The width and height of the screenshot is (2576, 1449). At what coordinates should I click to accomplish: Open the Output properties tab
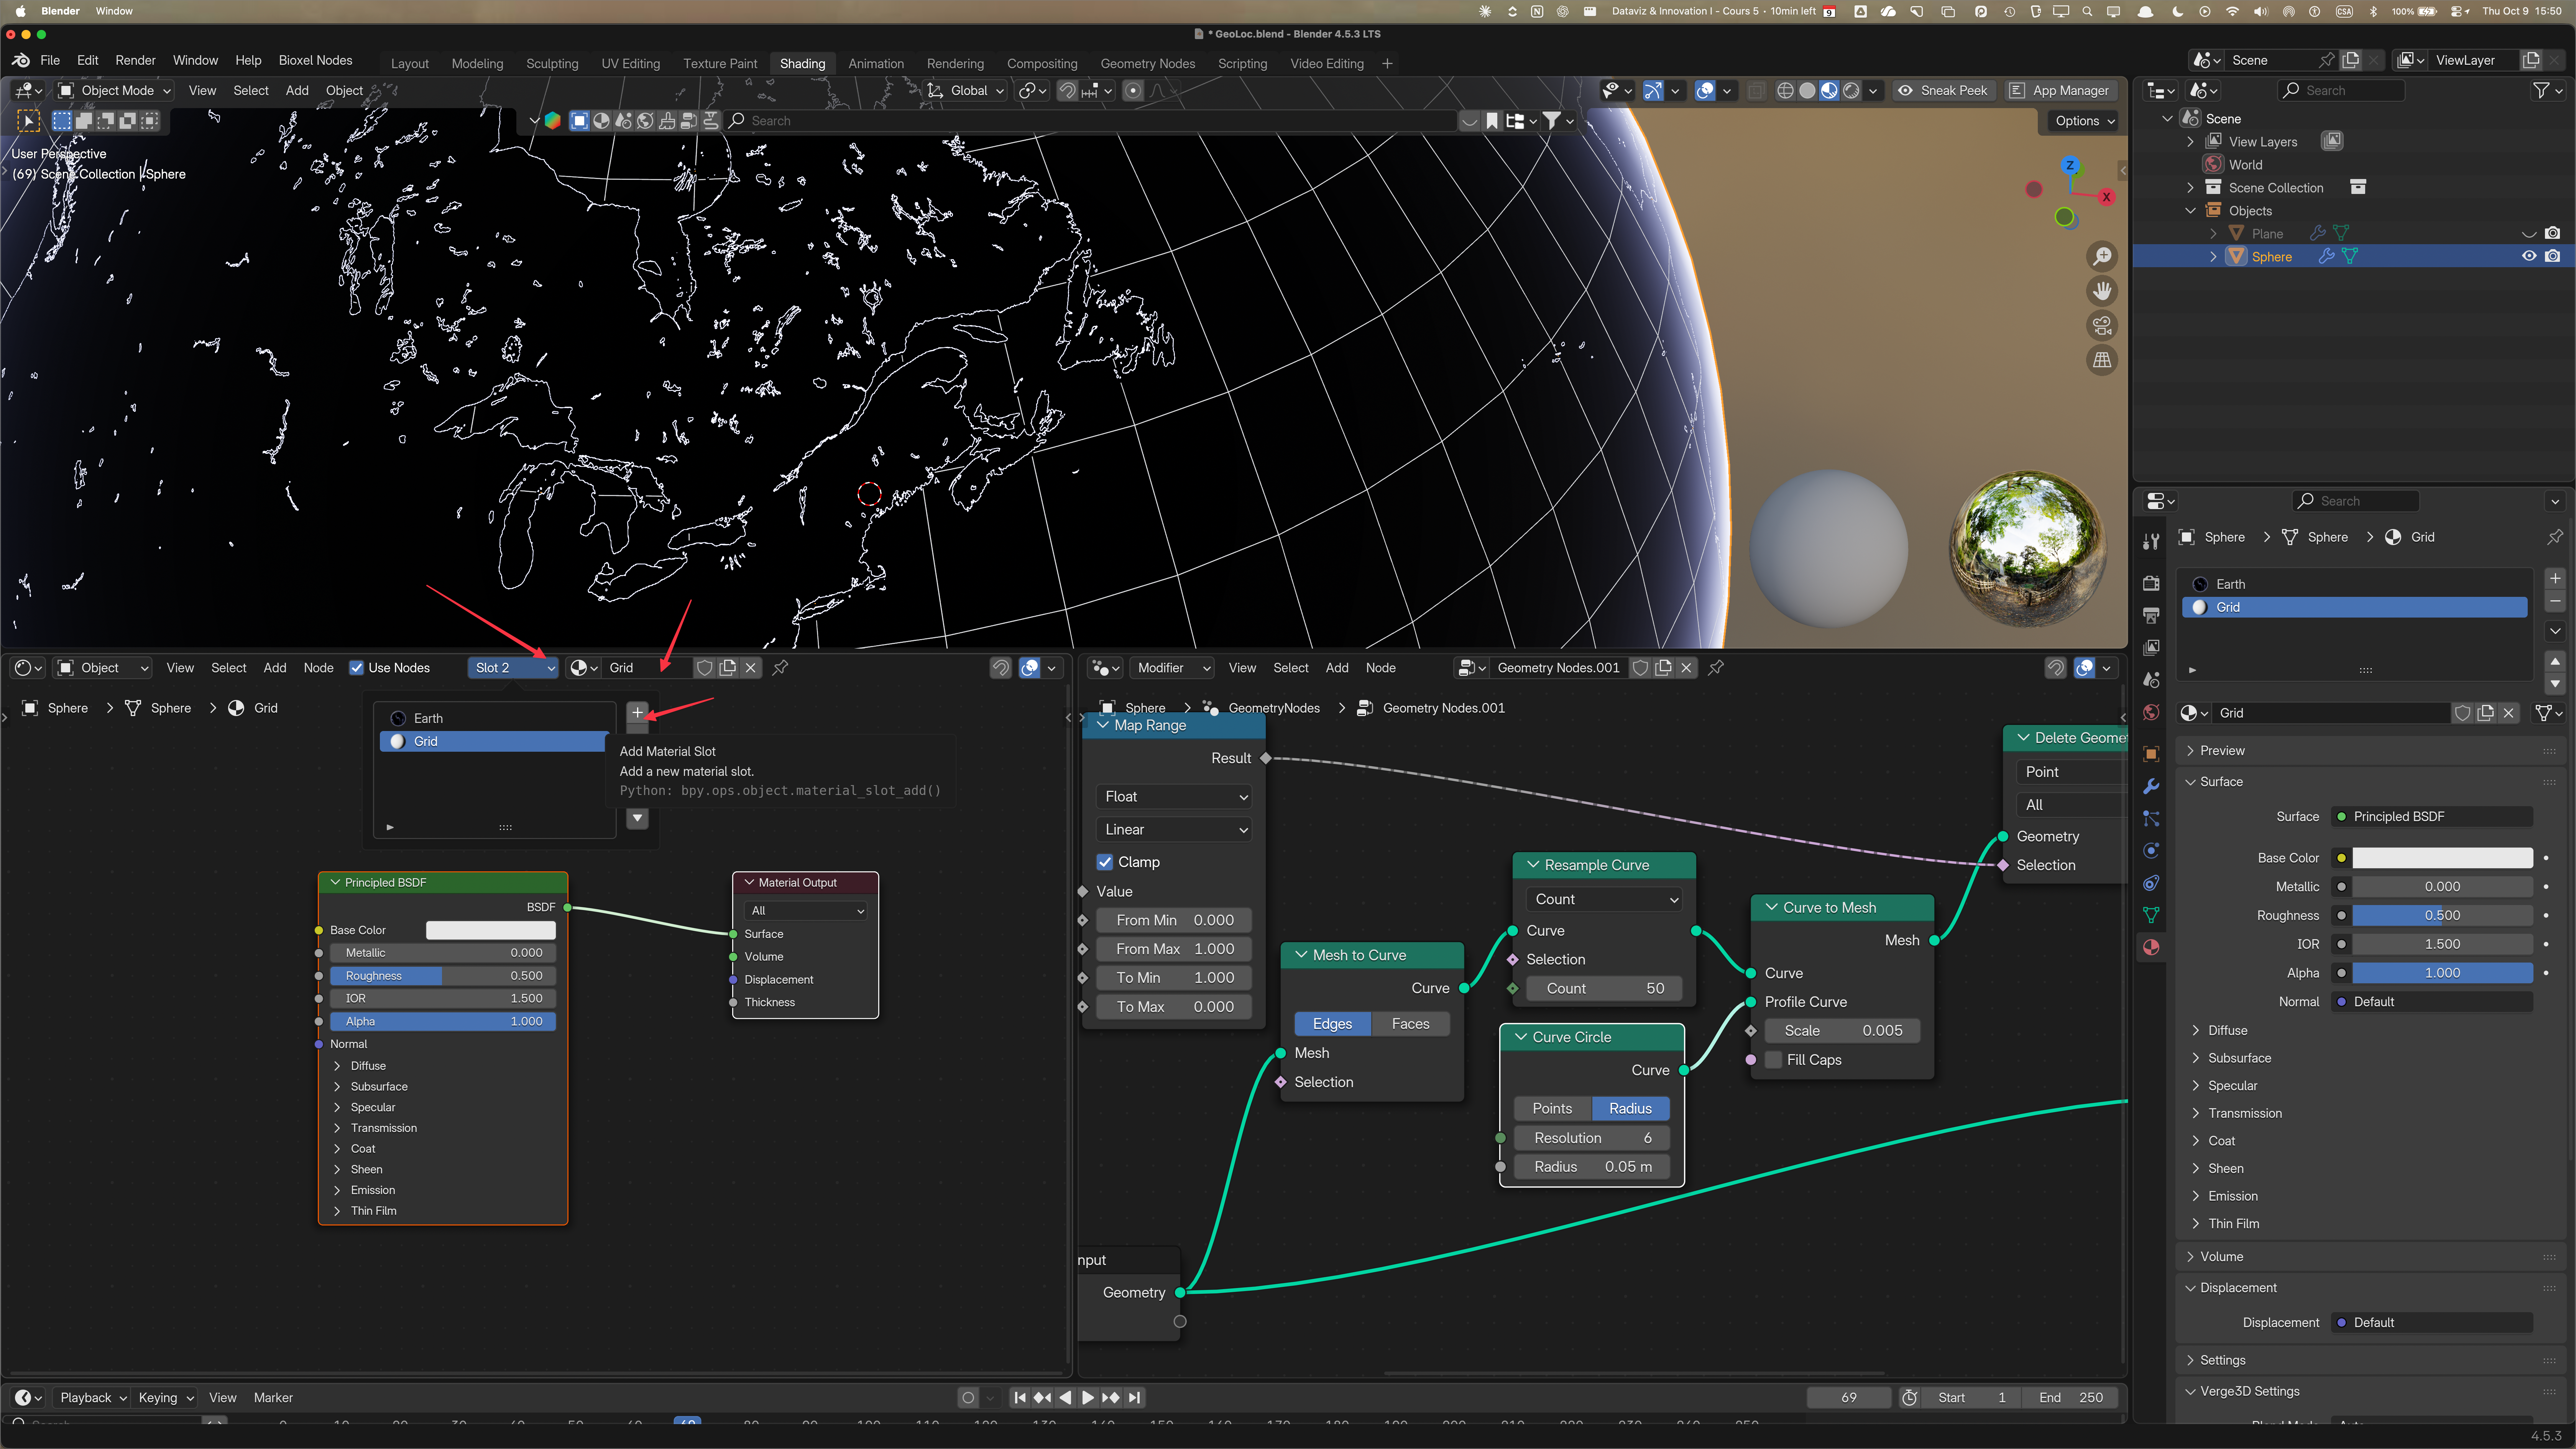tap(2151, 615)
